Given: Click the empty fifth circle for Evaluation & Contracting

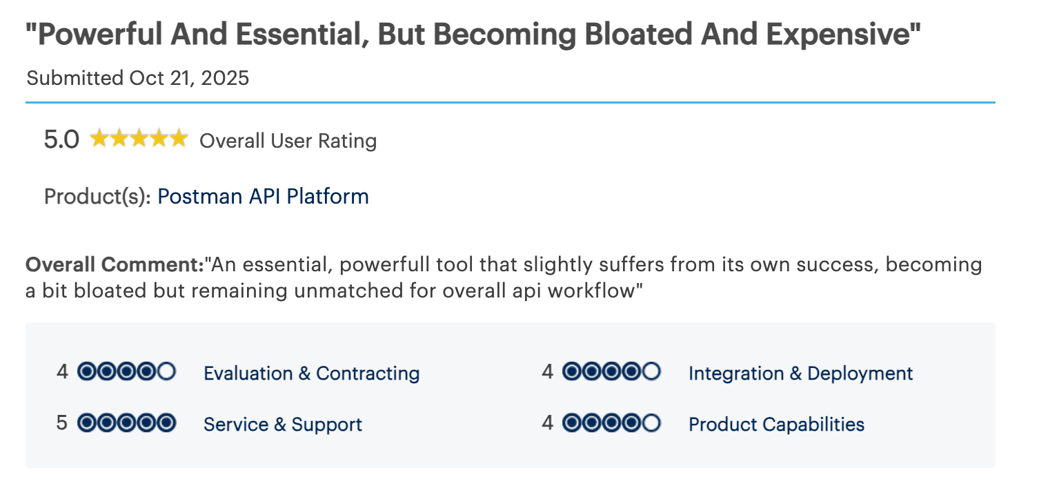Looking at the screenshot, I should (166, 372).
